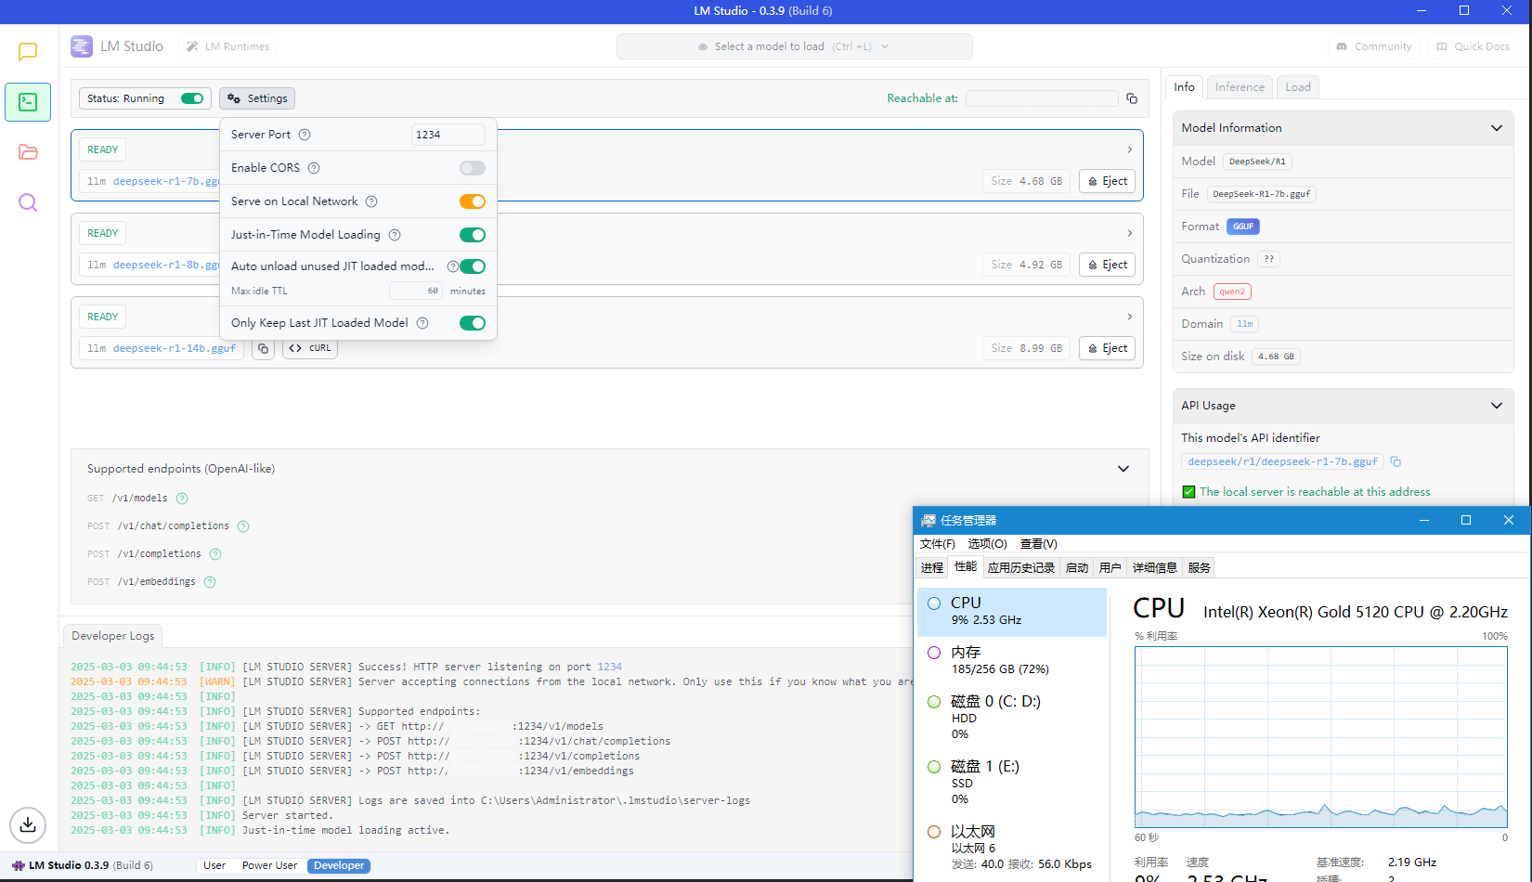1532x882 pixels.
Task: Copy deepseek-r1-14b.gguf identifier
Action: [263, 348]
